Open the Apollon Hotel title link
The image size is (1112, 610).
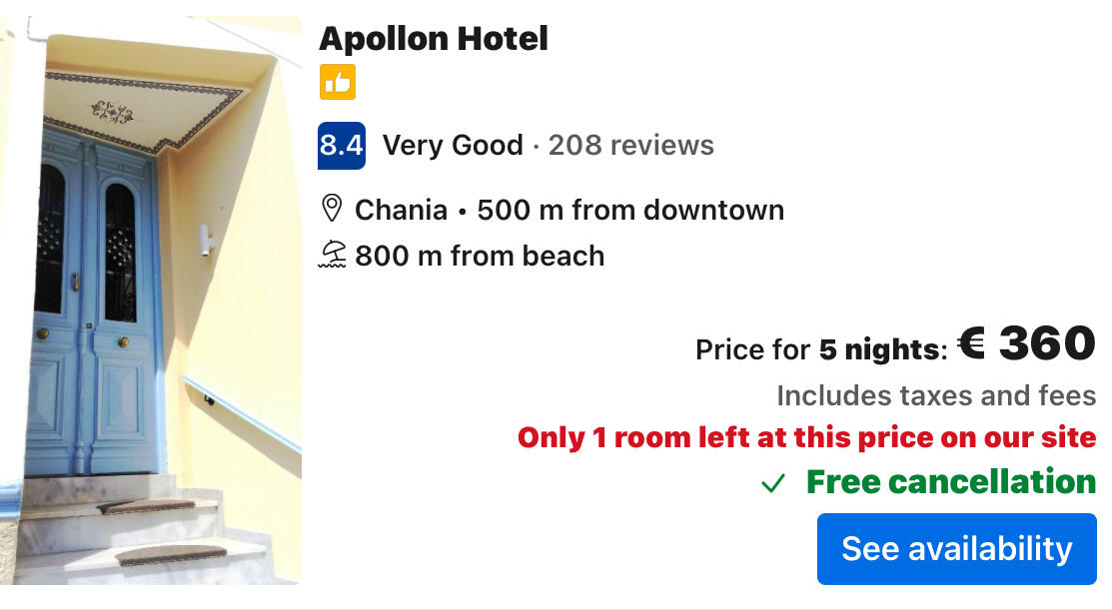[x=434, y=39]
